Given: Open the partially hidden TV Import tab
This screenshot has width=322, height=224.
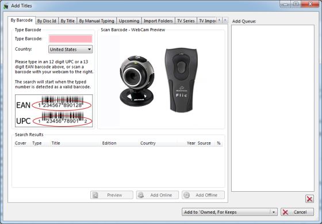Looking at the screenshot, I should pyautogui.click(x=207, y=21).
